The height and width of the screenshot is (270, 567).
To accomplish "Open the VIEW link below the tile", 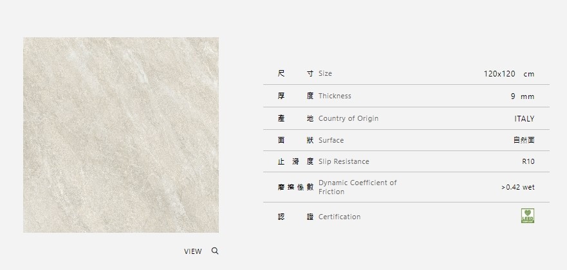I will [x=192, y=251].
